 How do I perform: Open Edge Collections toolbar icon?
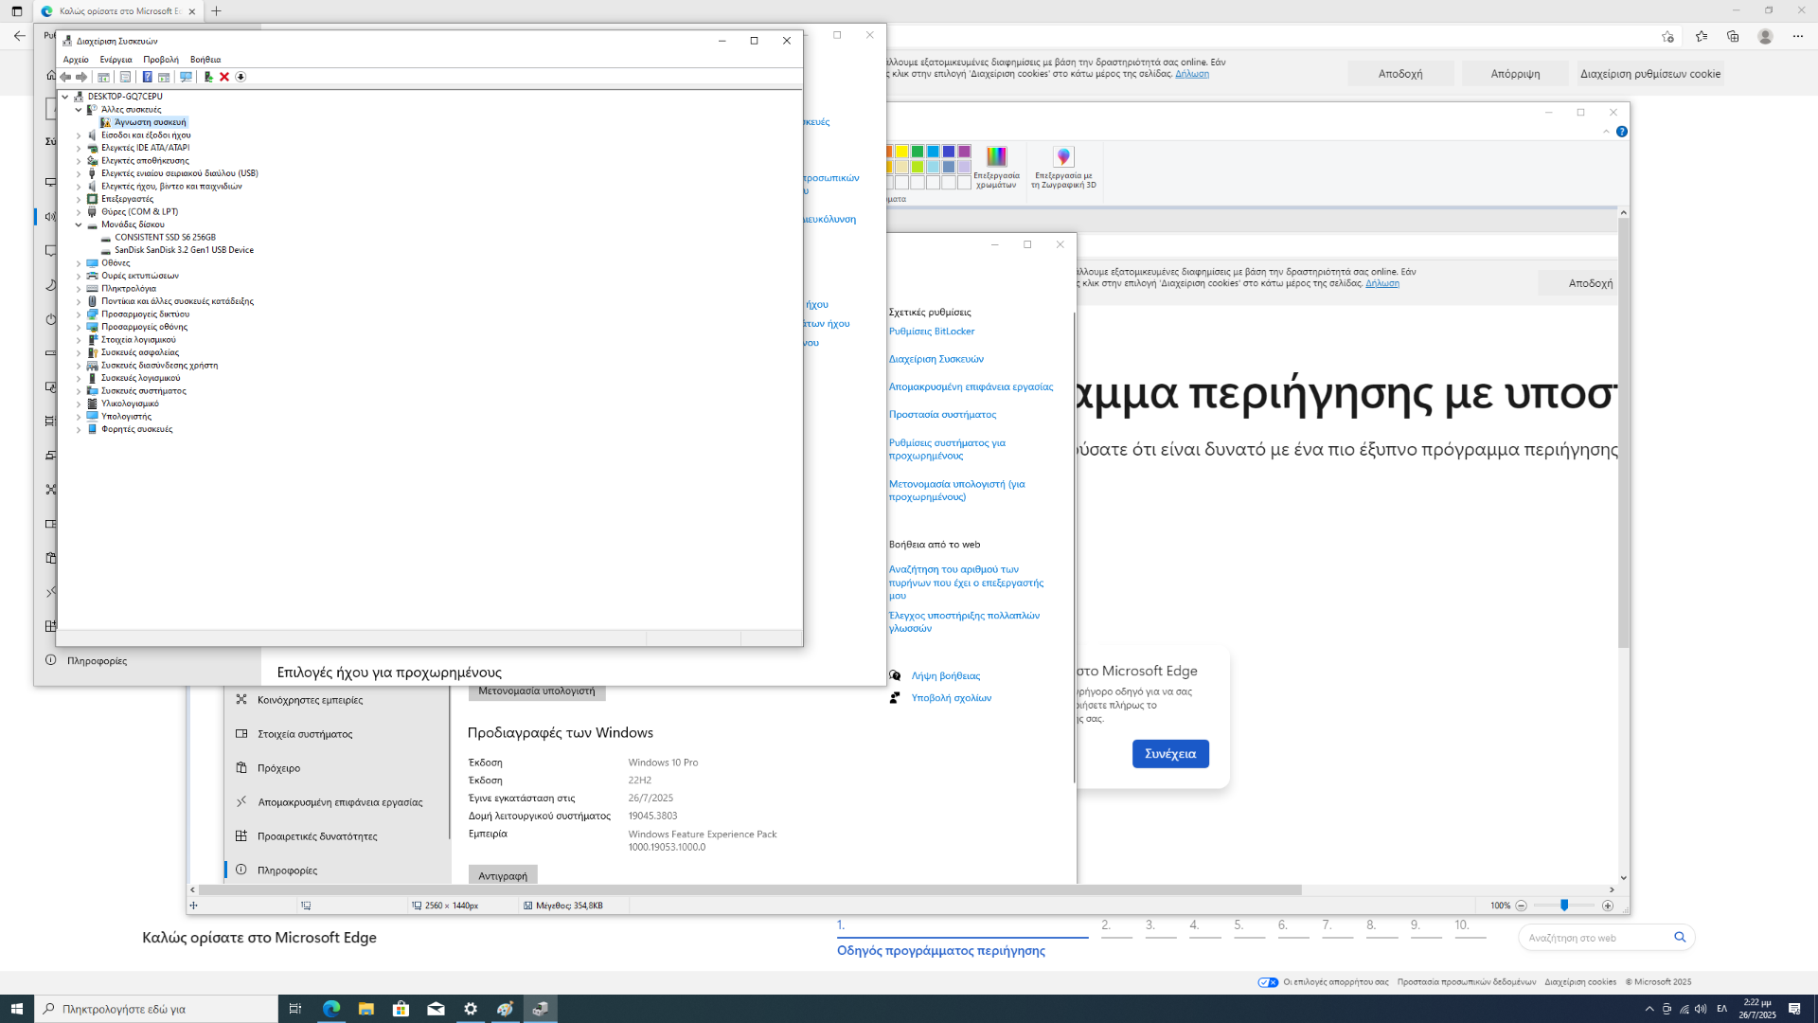click(x=1733, y=36)
